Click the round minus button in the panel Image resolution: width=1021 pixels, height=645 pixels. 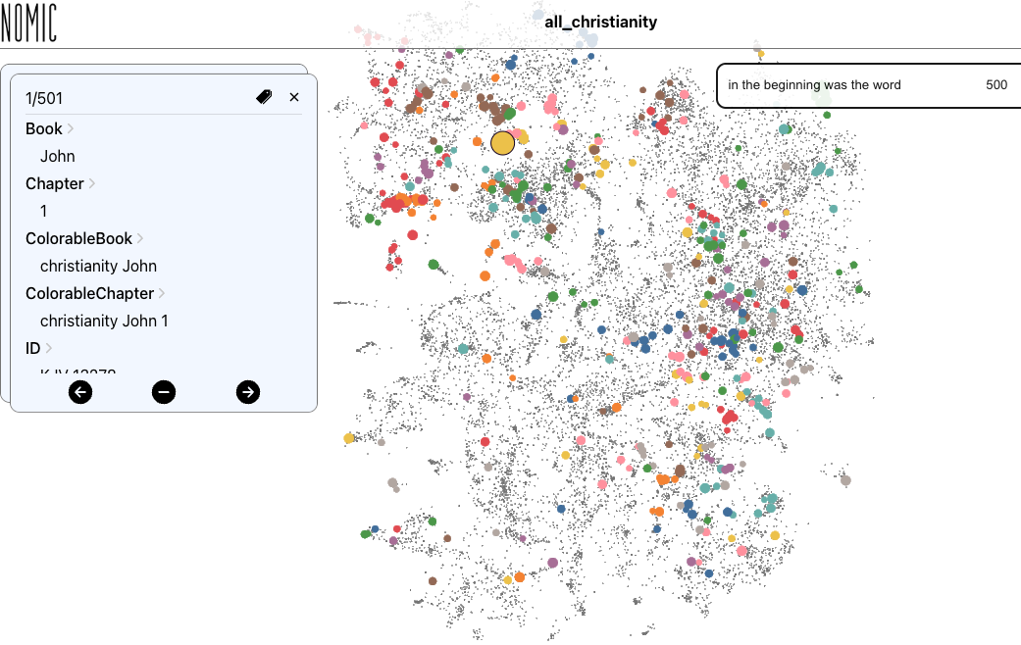coord(164,392)
